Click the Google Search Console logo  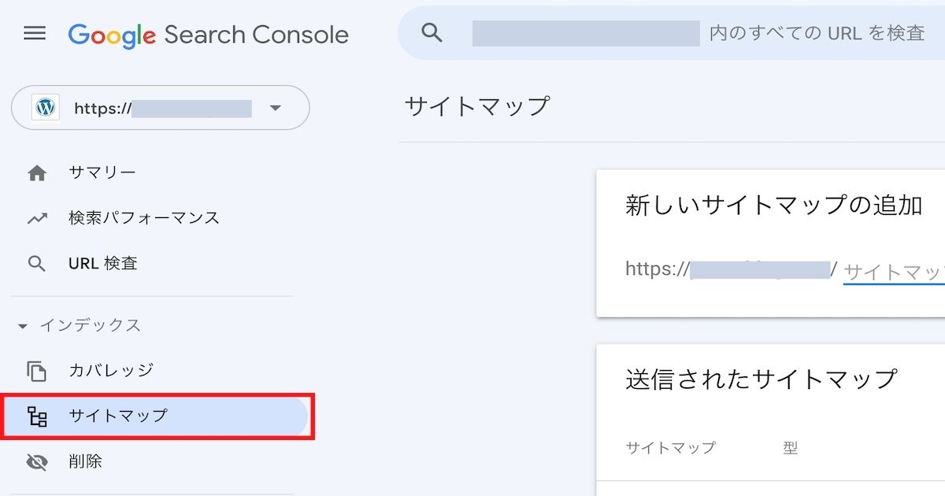(208, 35)
